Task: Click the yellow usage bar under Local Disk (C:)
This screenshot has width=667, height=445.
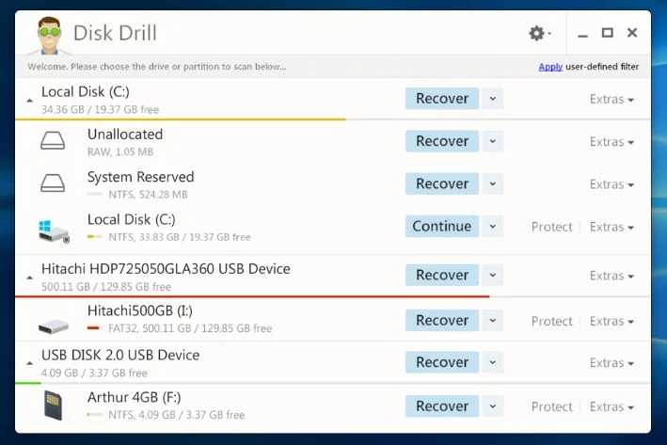Action: pos(181,119)
